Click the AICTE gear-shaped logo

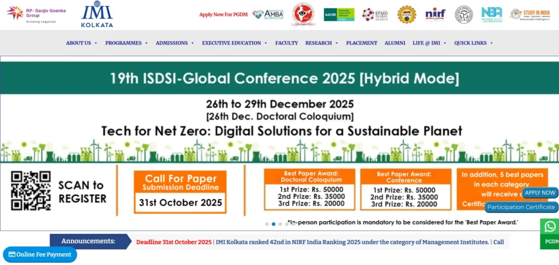coord(406,14)
